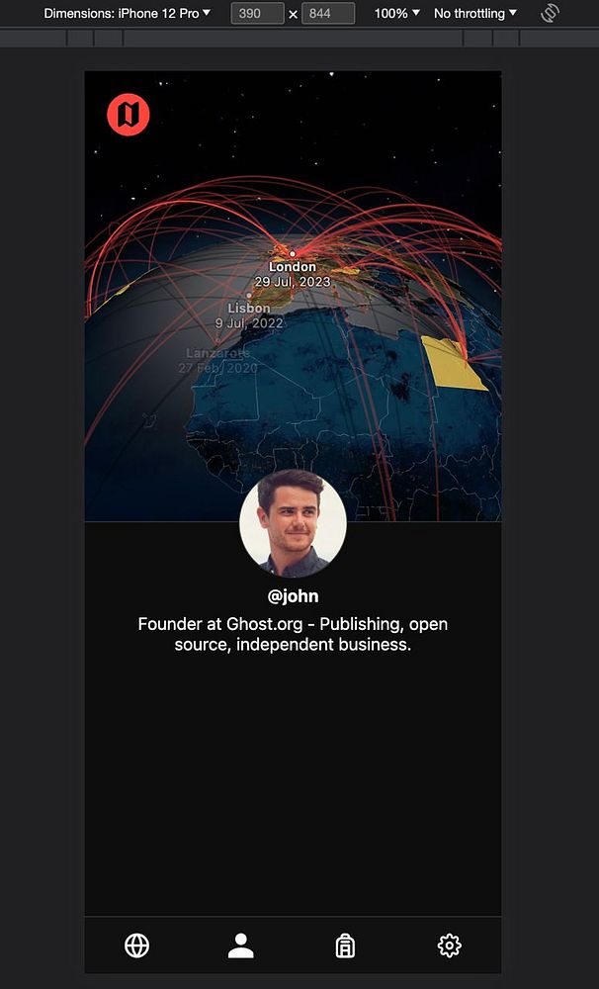Open the 100% zoom dropdown
Image resolution: width=599 pixels, height=989 pixels.
click(x=396, y=13)
